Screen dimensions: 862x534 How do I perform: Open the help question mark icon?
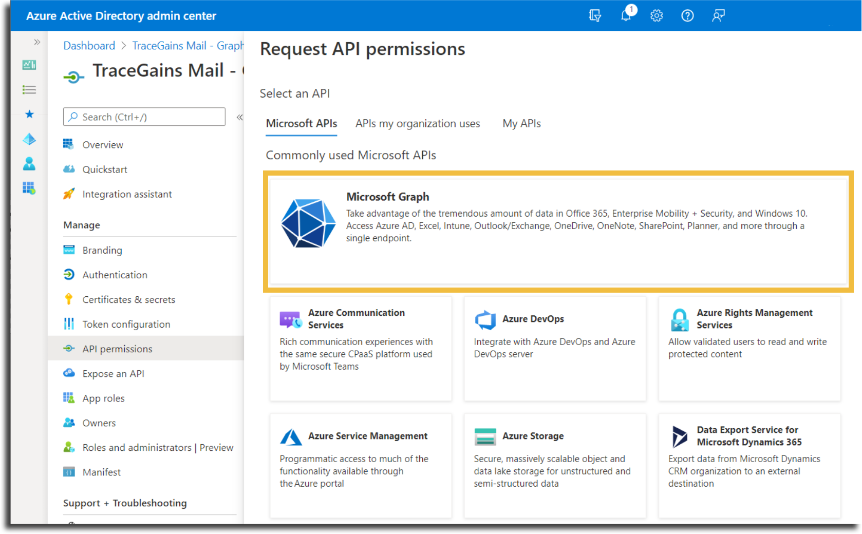[x=687, y=16]
